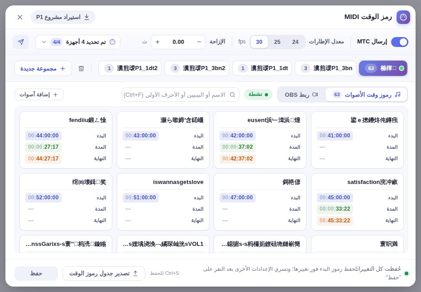This screenshot has width=421, height=292.
Task: Edit the 0.00 offset value field
Action: coord(178,42)
